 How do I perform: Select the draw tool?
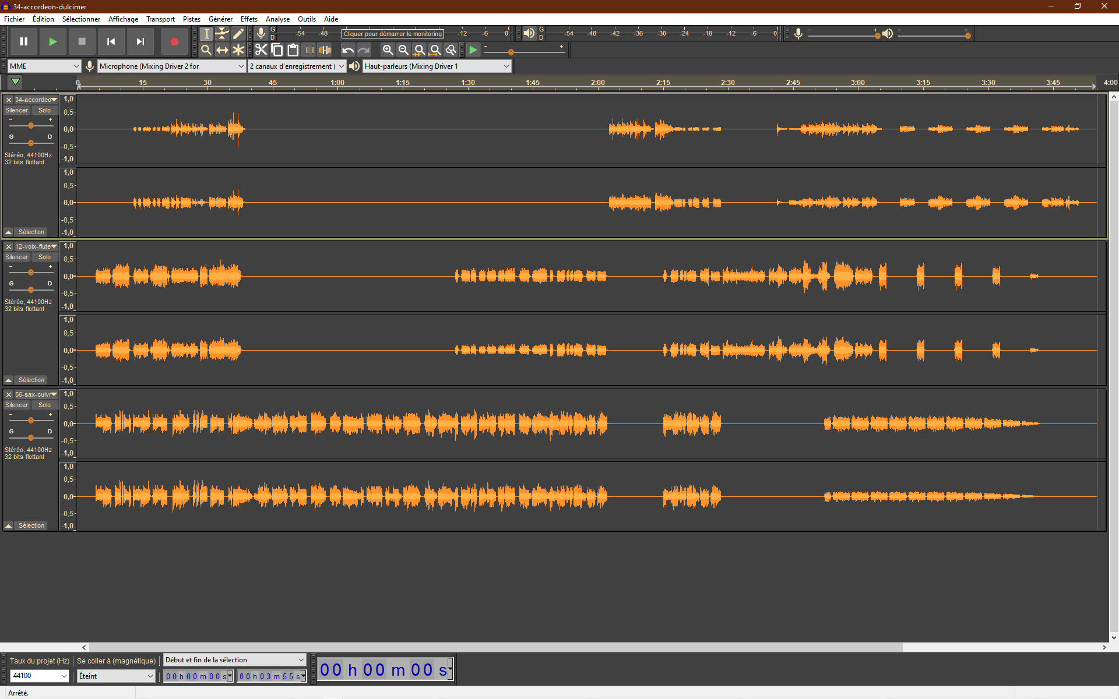click(238, 34)
